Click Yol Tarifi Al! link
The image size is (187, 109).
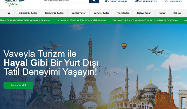(175, 1)
